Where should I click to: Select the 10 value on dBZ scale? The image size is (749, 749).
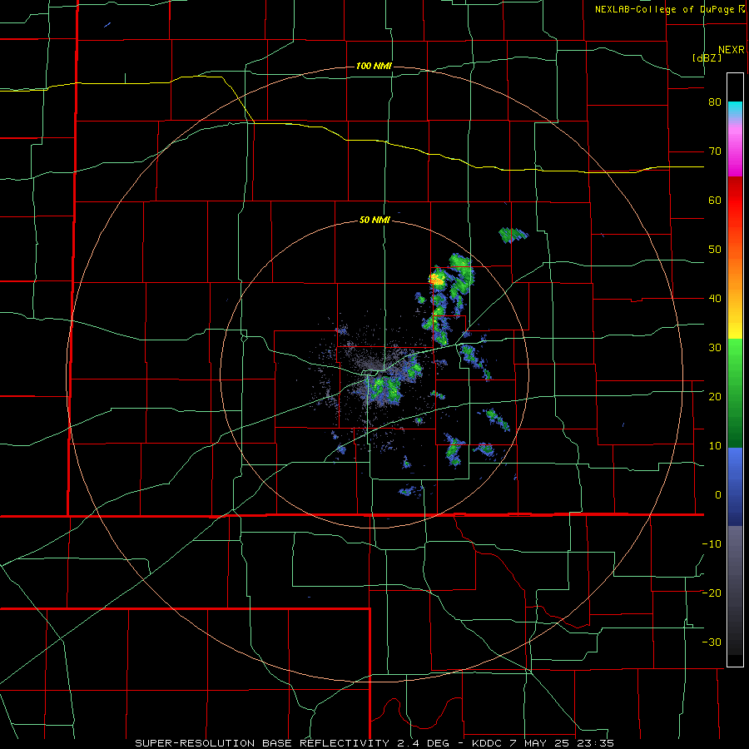pos(715,446)
